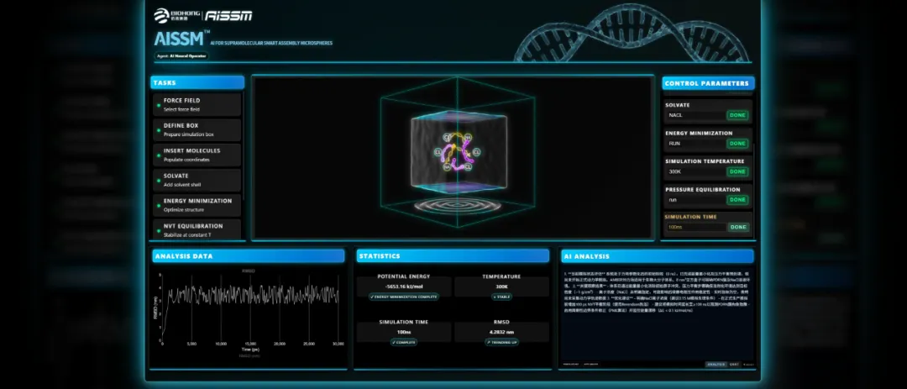Switch to the CHAT tab in AI Analysis
This screenshot has height=389, width=907.
click(734, 364)
